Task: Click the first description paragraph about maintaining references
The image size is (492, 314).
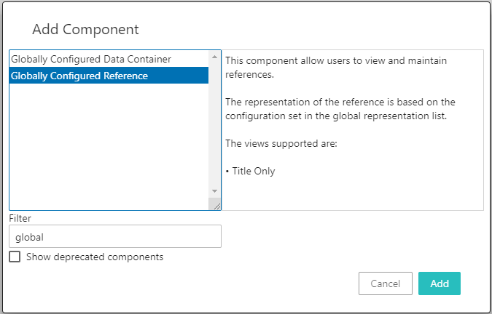Action: pyautogui.click(x=335, y=67)
